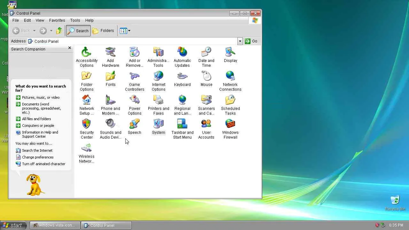Open Folder Options
Viewport: 409px width, 230px height.
point(87,81)
